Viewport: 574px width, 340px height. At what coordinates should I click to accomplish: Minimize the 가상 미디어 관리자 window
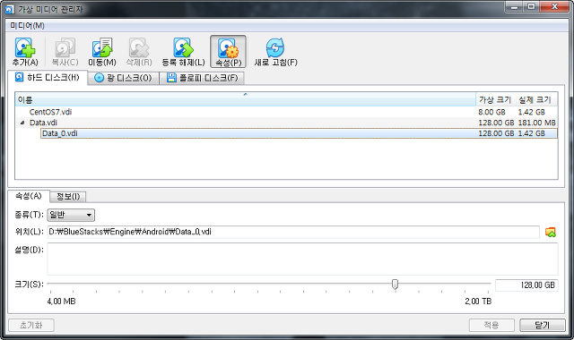[x=514, y=7]
